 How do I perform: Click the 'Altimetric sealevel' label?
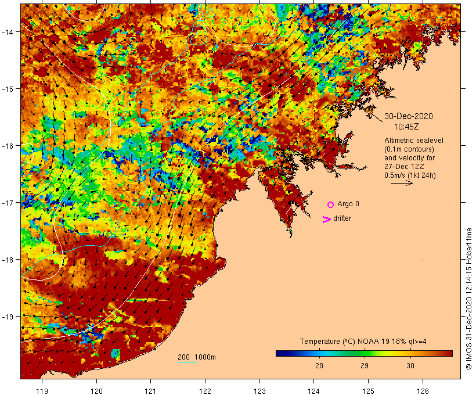pyautogui.click(x=414, y=141)
